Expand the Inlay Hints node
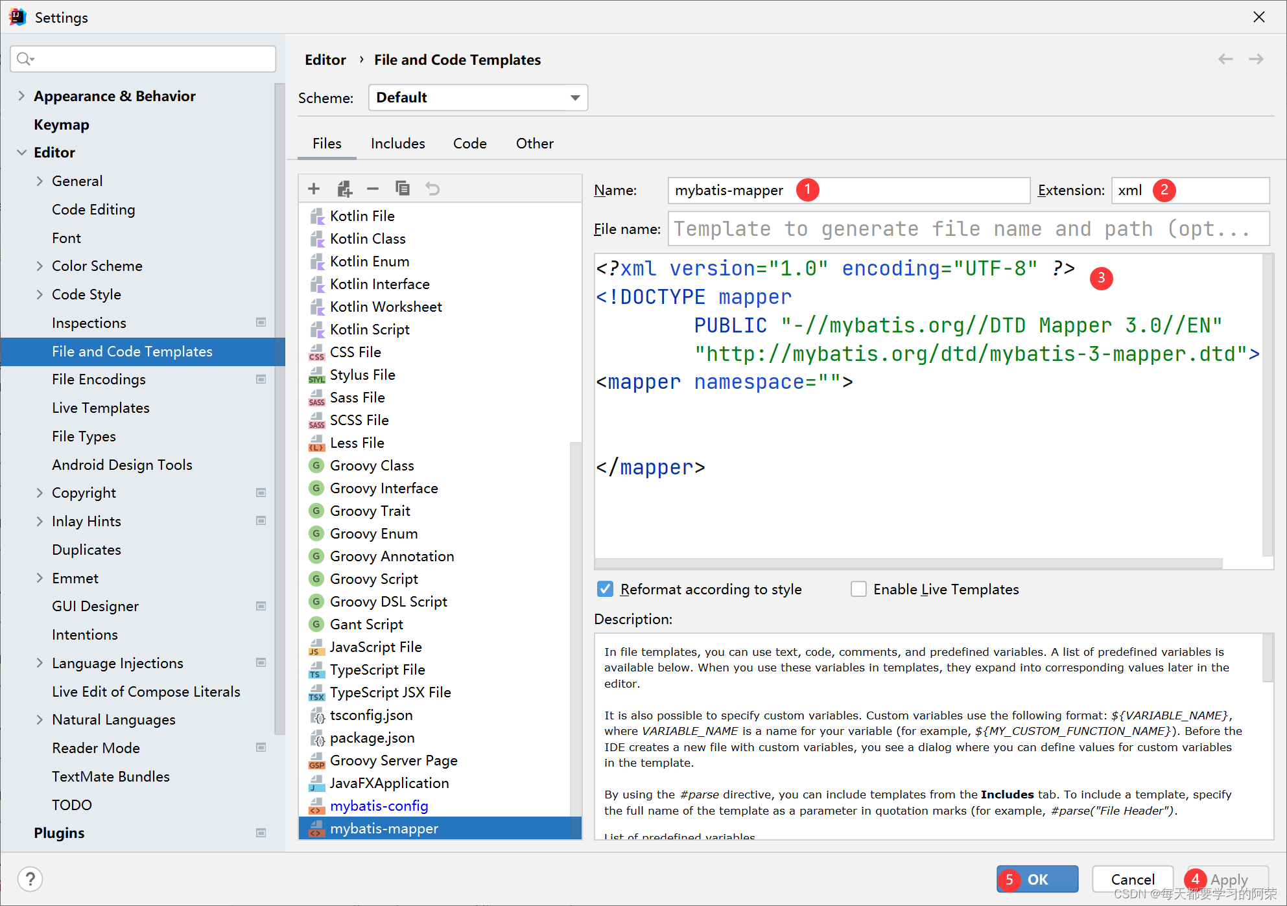The height and width of the screenshot is (906, 1287). (40, 521)
